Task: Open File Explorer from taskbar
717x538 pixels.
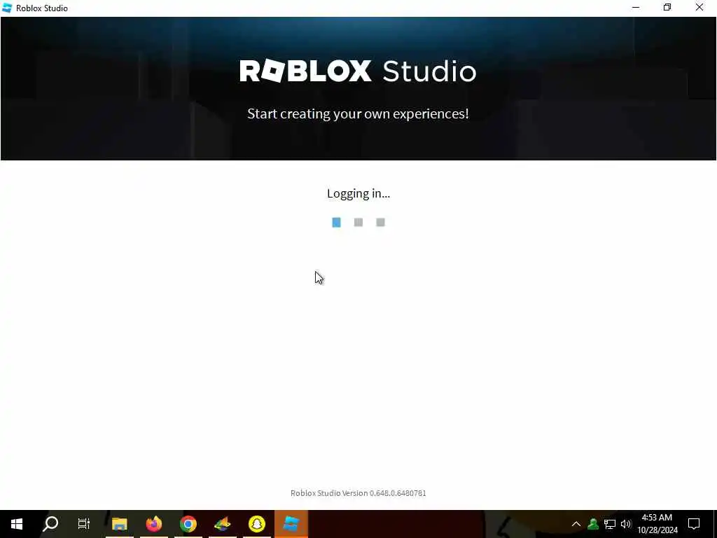Action: click(x=119, y=523)
